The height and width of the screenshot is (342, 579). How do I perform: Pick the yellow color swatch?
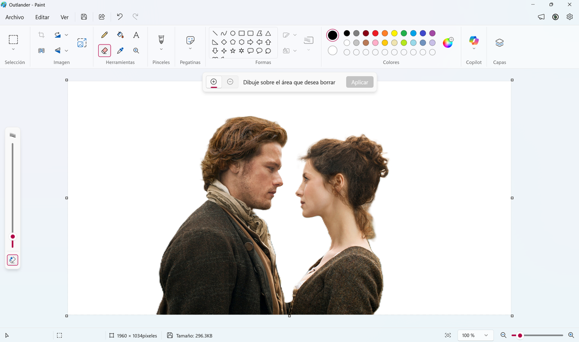pos(394,33)
